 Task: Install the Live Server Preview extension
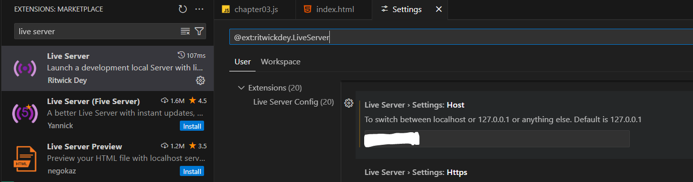pos(192,171)
